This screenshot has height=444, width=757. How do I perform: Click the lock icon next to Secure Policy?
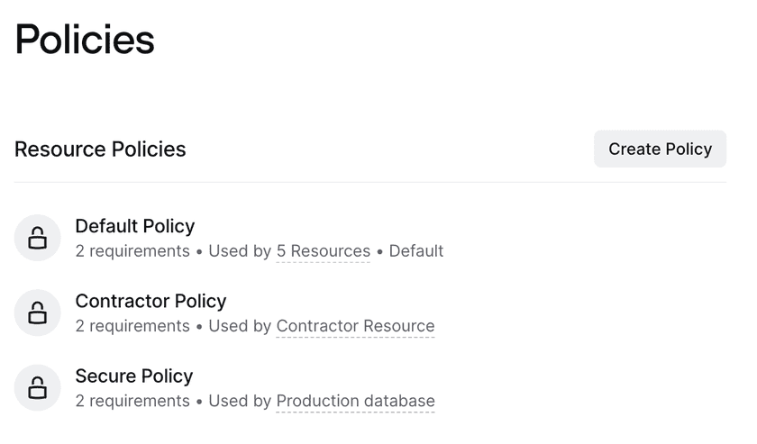pos(38,387)
